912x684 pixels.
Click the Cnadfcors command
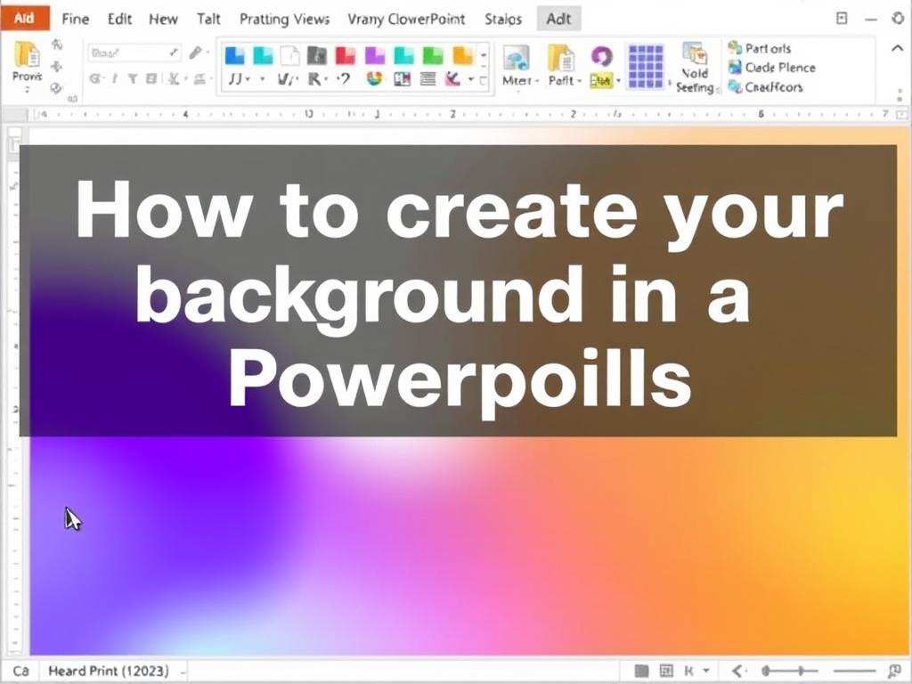pyautogui.click(x=765, y=87)
